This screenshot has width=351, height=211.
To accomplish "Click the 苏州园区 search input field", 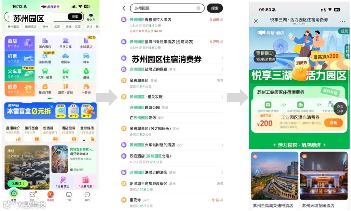I will [x=167, y=8].
